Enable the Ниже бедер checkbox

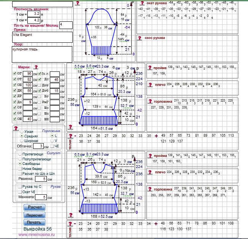click(x=20, y=168)
